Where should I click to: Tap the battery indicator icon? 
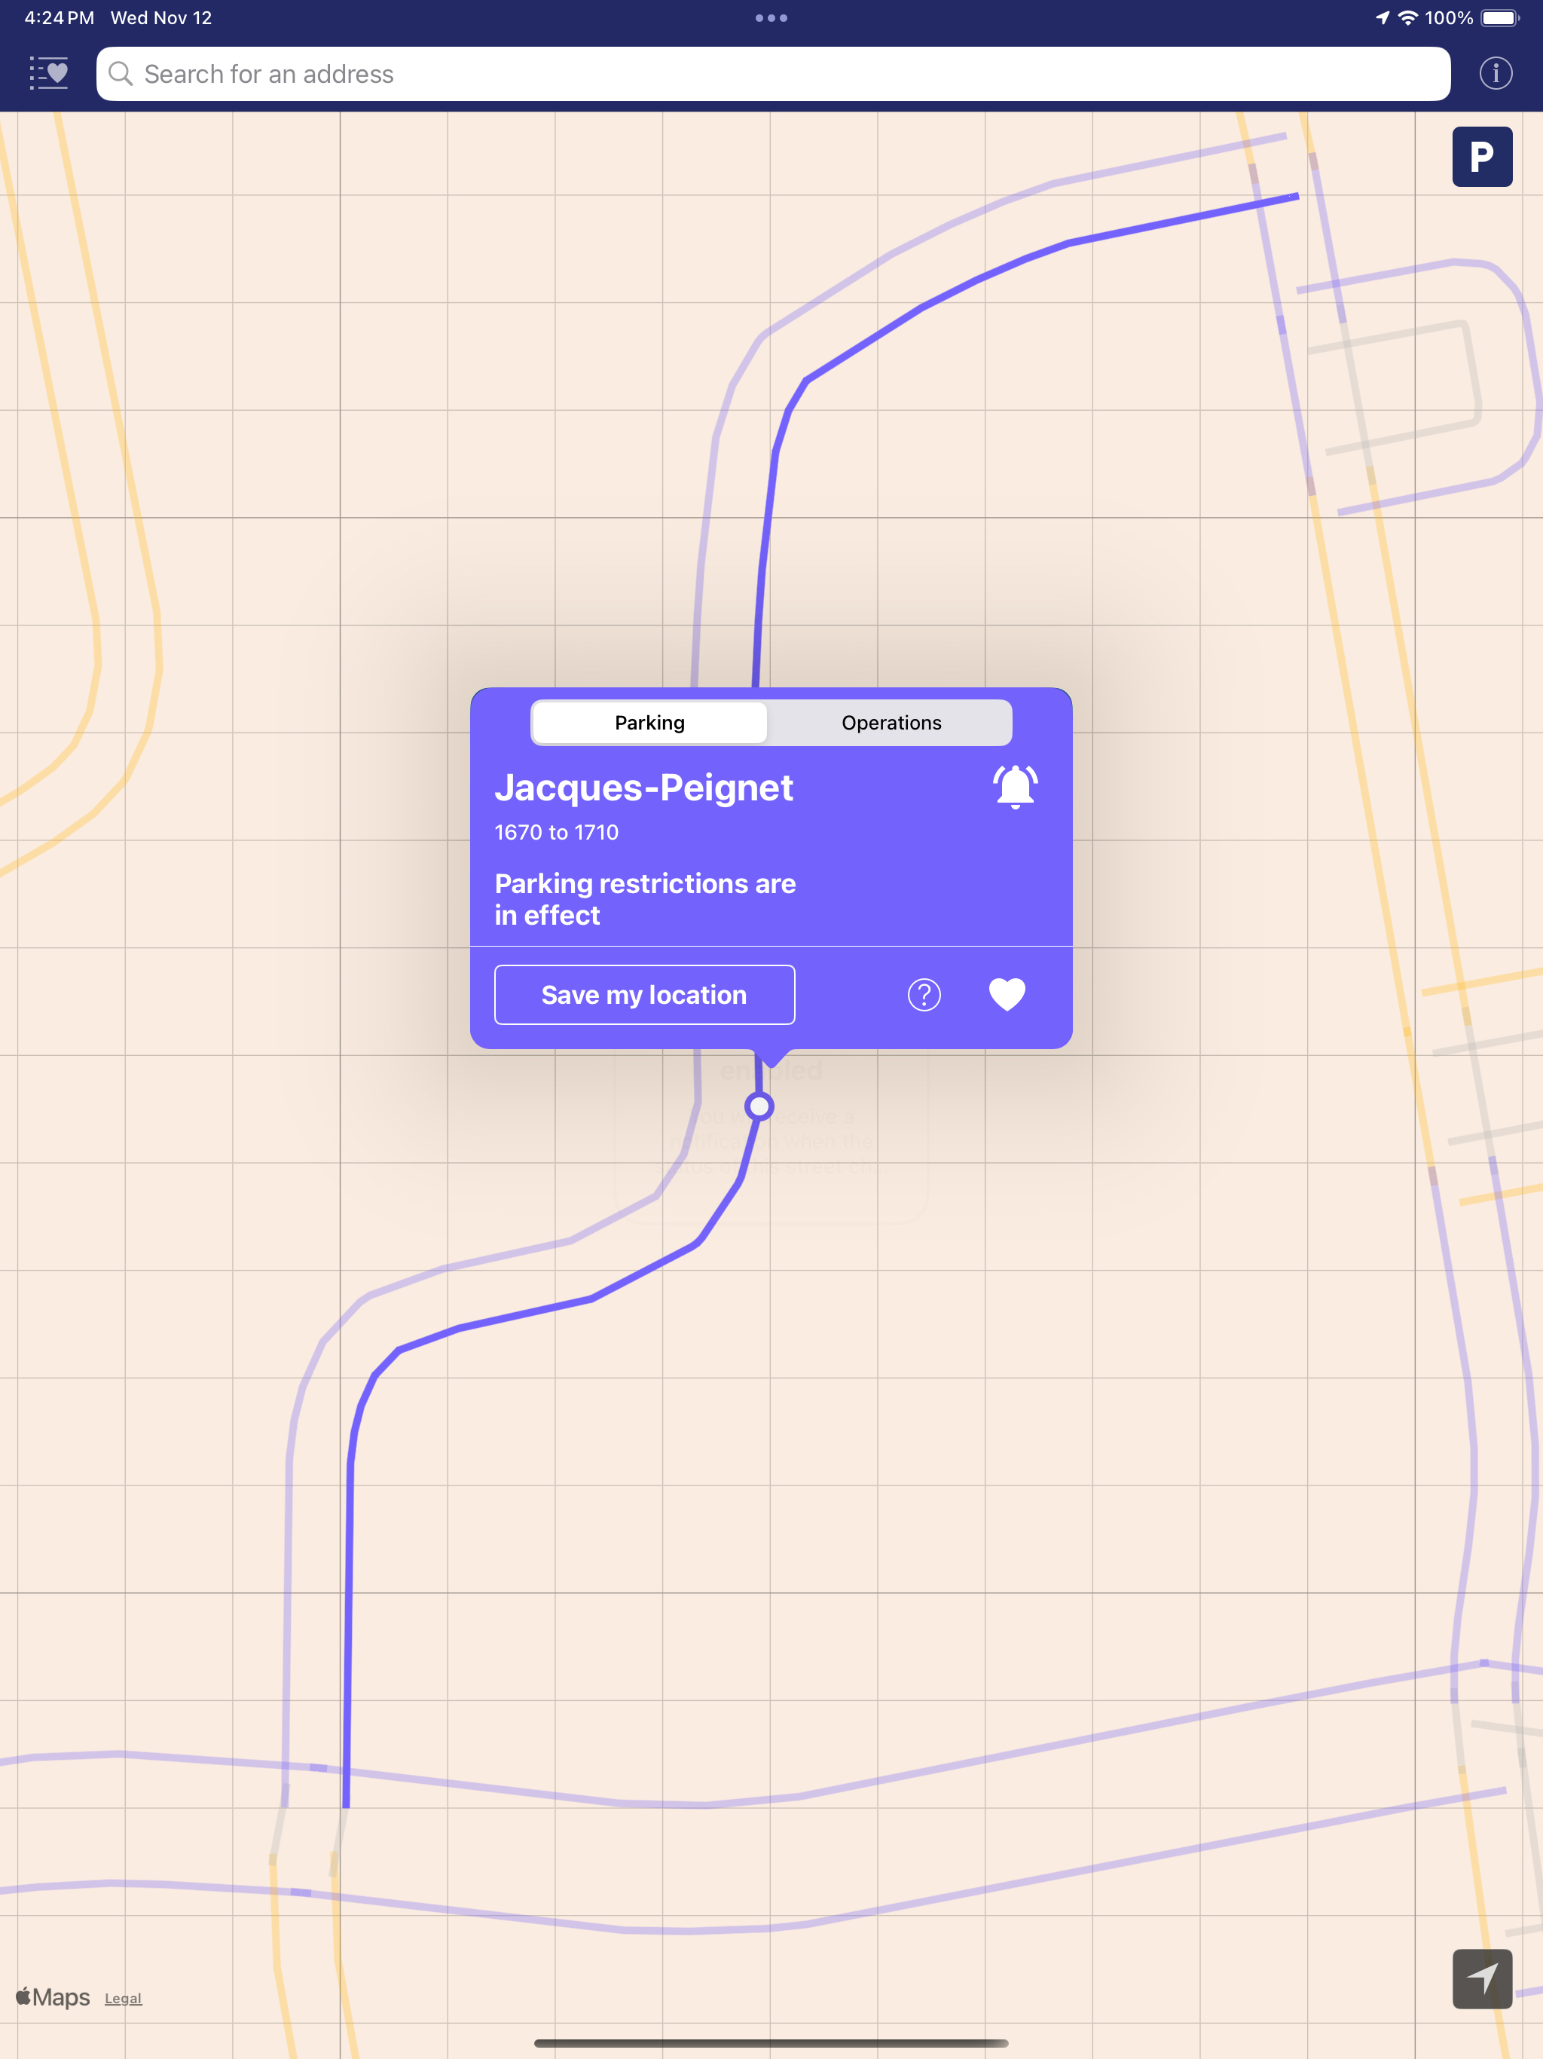tap(1499, 17)
